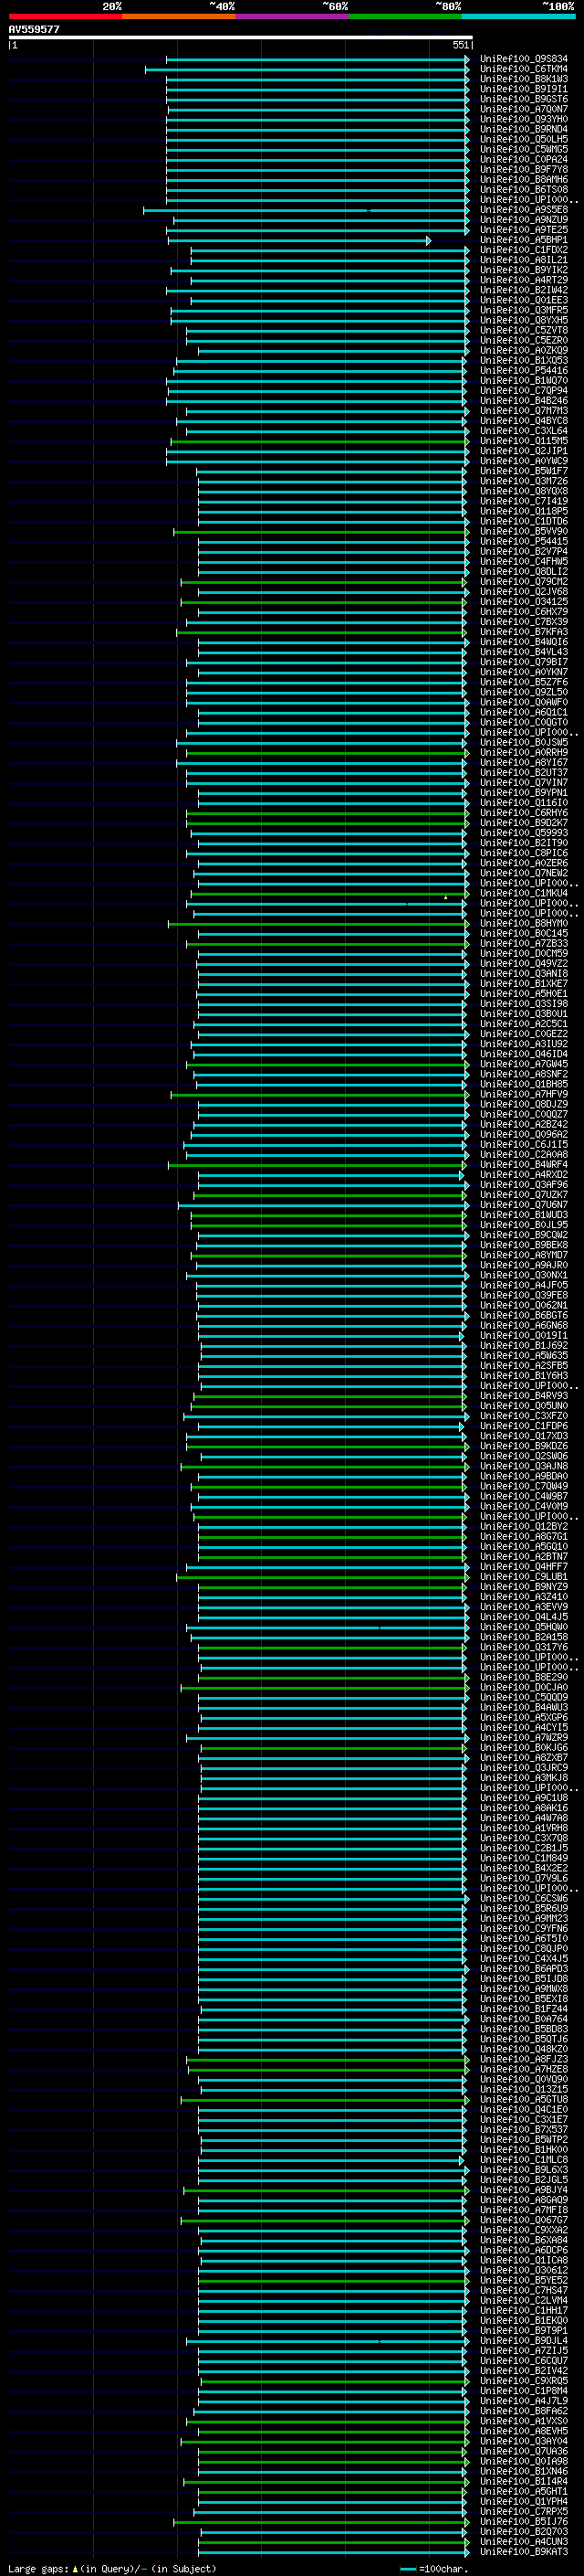The width and height of the screenshot is (584, 2576).
Task: Select the UniRef100_Q30NX1 label
Action: 524,1275
